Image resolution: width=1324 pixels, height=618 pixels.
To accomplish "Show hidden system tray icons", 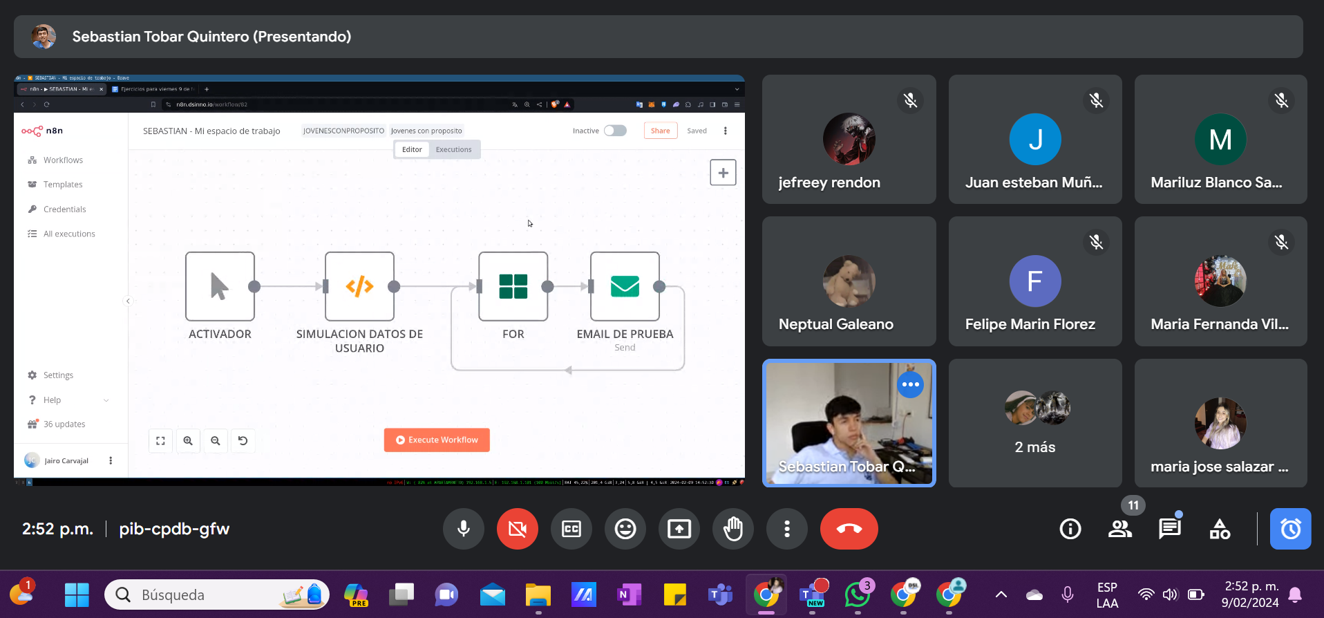I will point(1001,594).
